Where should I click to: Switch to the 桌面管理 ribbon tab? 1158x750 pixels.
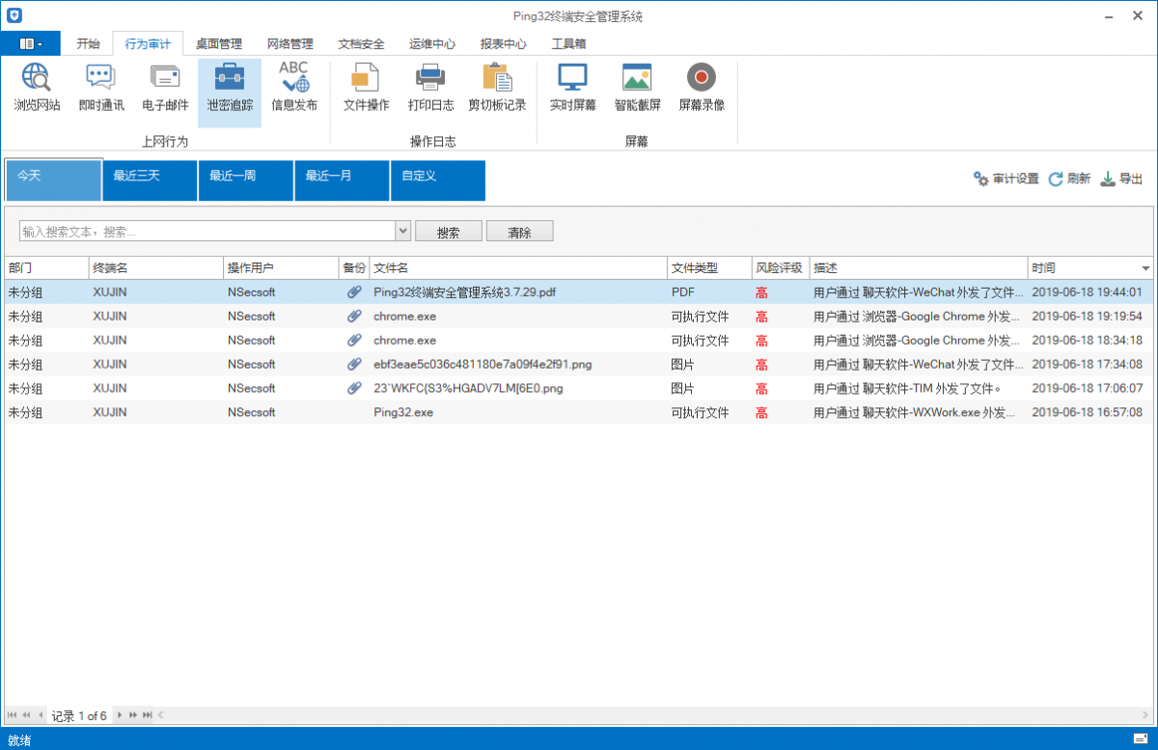[218, 43]
